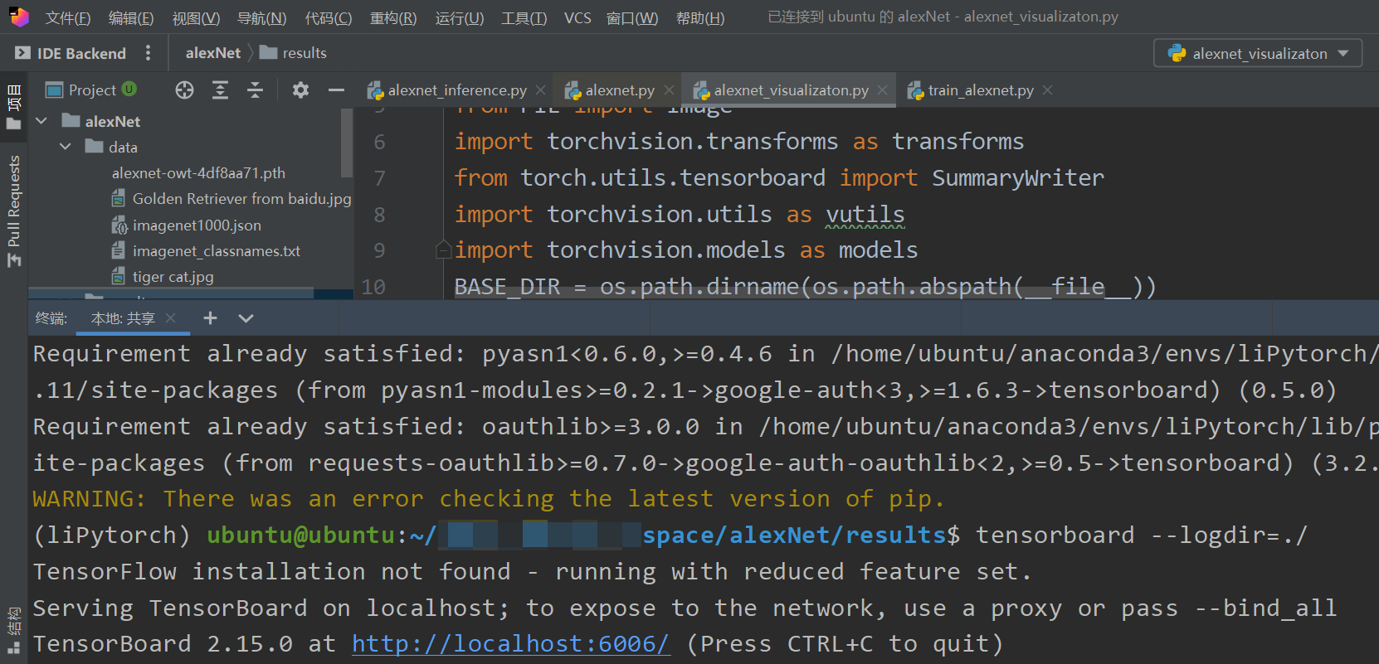
Task: Add a new terminal session
Action: [x=210, y=318]
